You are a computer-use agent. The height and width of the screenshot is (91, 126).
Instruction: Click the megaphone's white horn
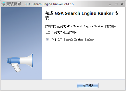tap(27, 60)
